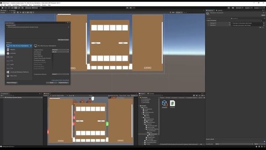Toggle Maximize On Play in Game view
This screenshot has height=150, width=266.
pos(113,95)
